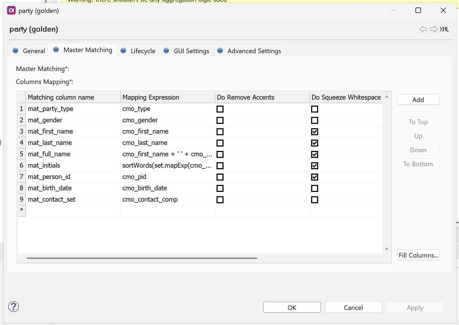Disable Do Squeeze Whitespace for mat_person_id

point(314,177)
